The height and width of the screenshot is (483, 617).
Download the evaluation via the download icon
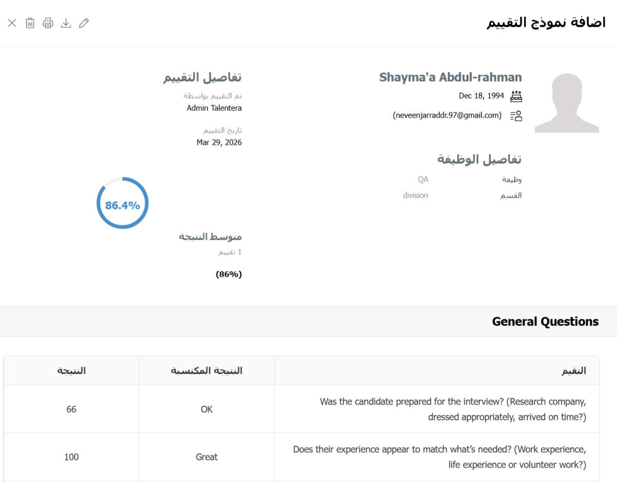click(x=66, y=23)
